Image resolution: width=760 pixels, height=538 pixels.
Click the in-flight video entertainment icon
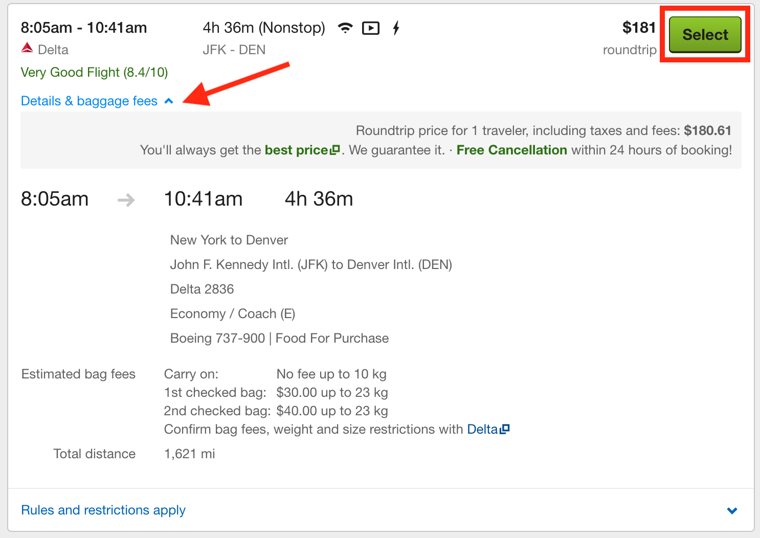tap(371, 28)
